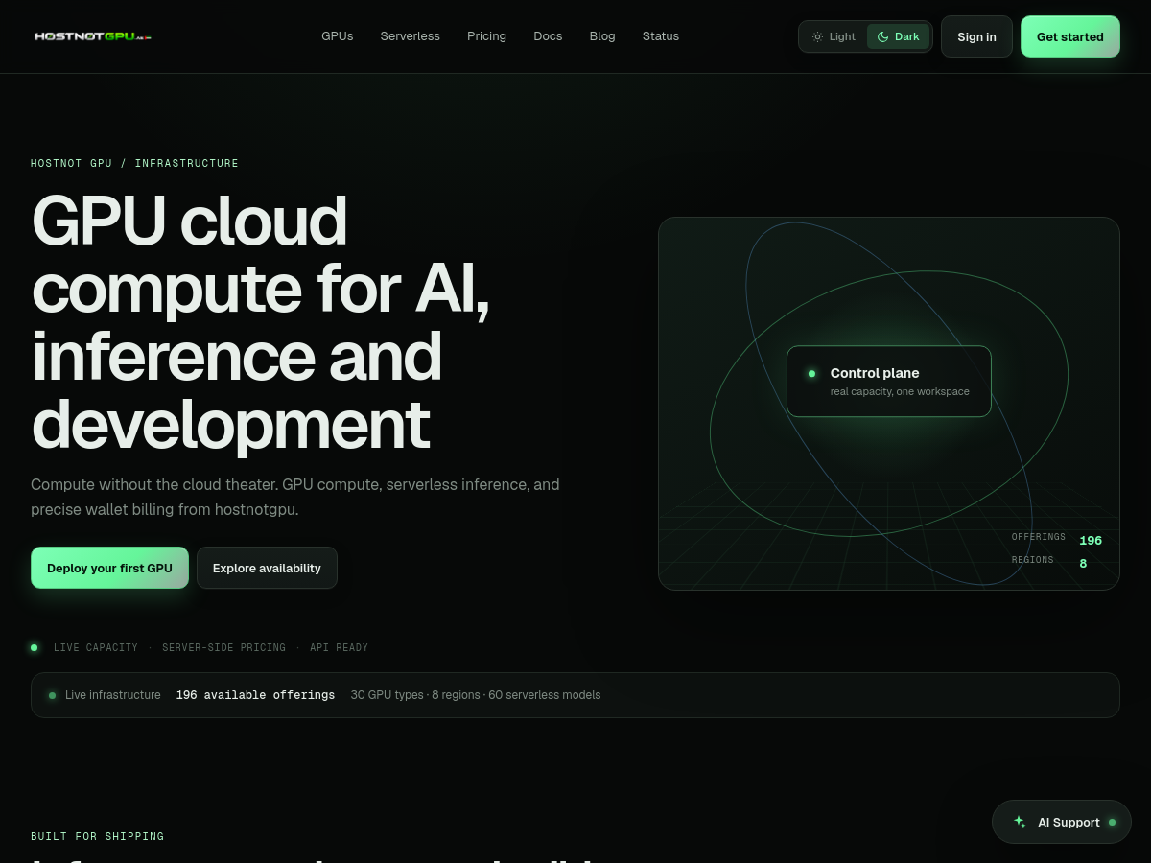The height and width of the screenshot is (863, 1151).
Task: Click the Get started button
Action: 1070,36
